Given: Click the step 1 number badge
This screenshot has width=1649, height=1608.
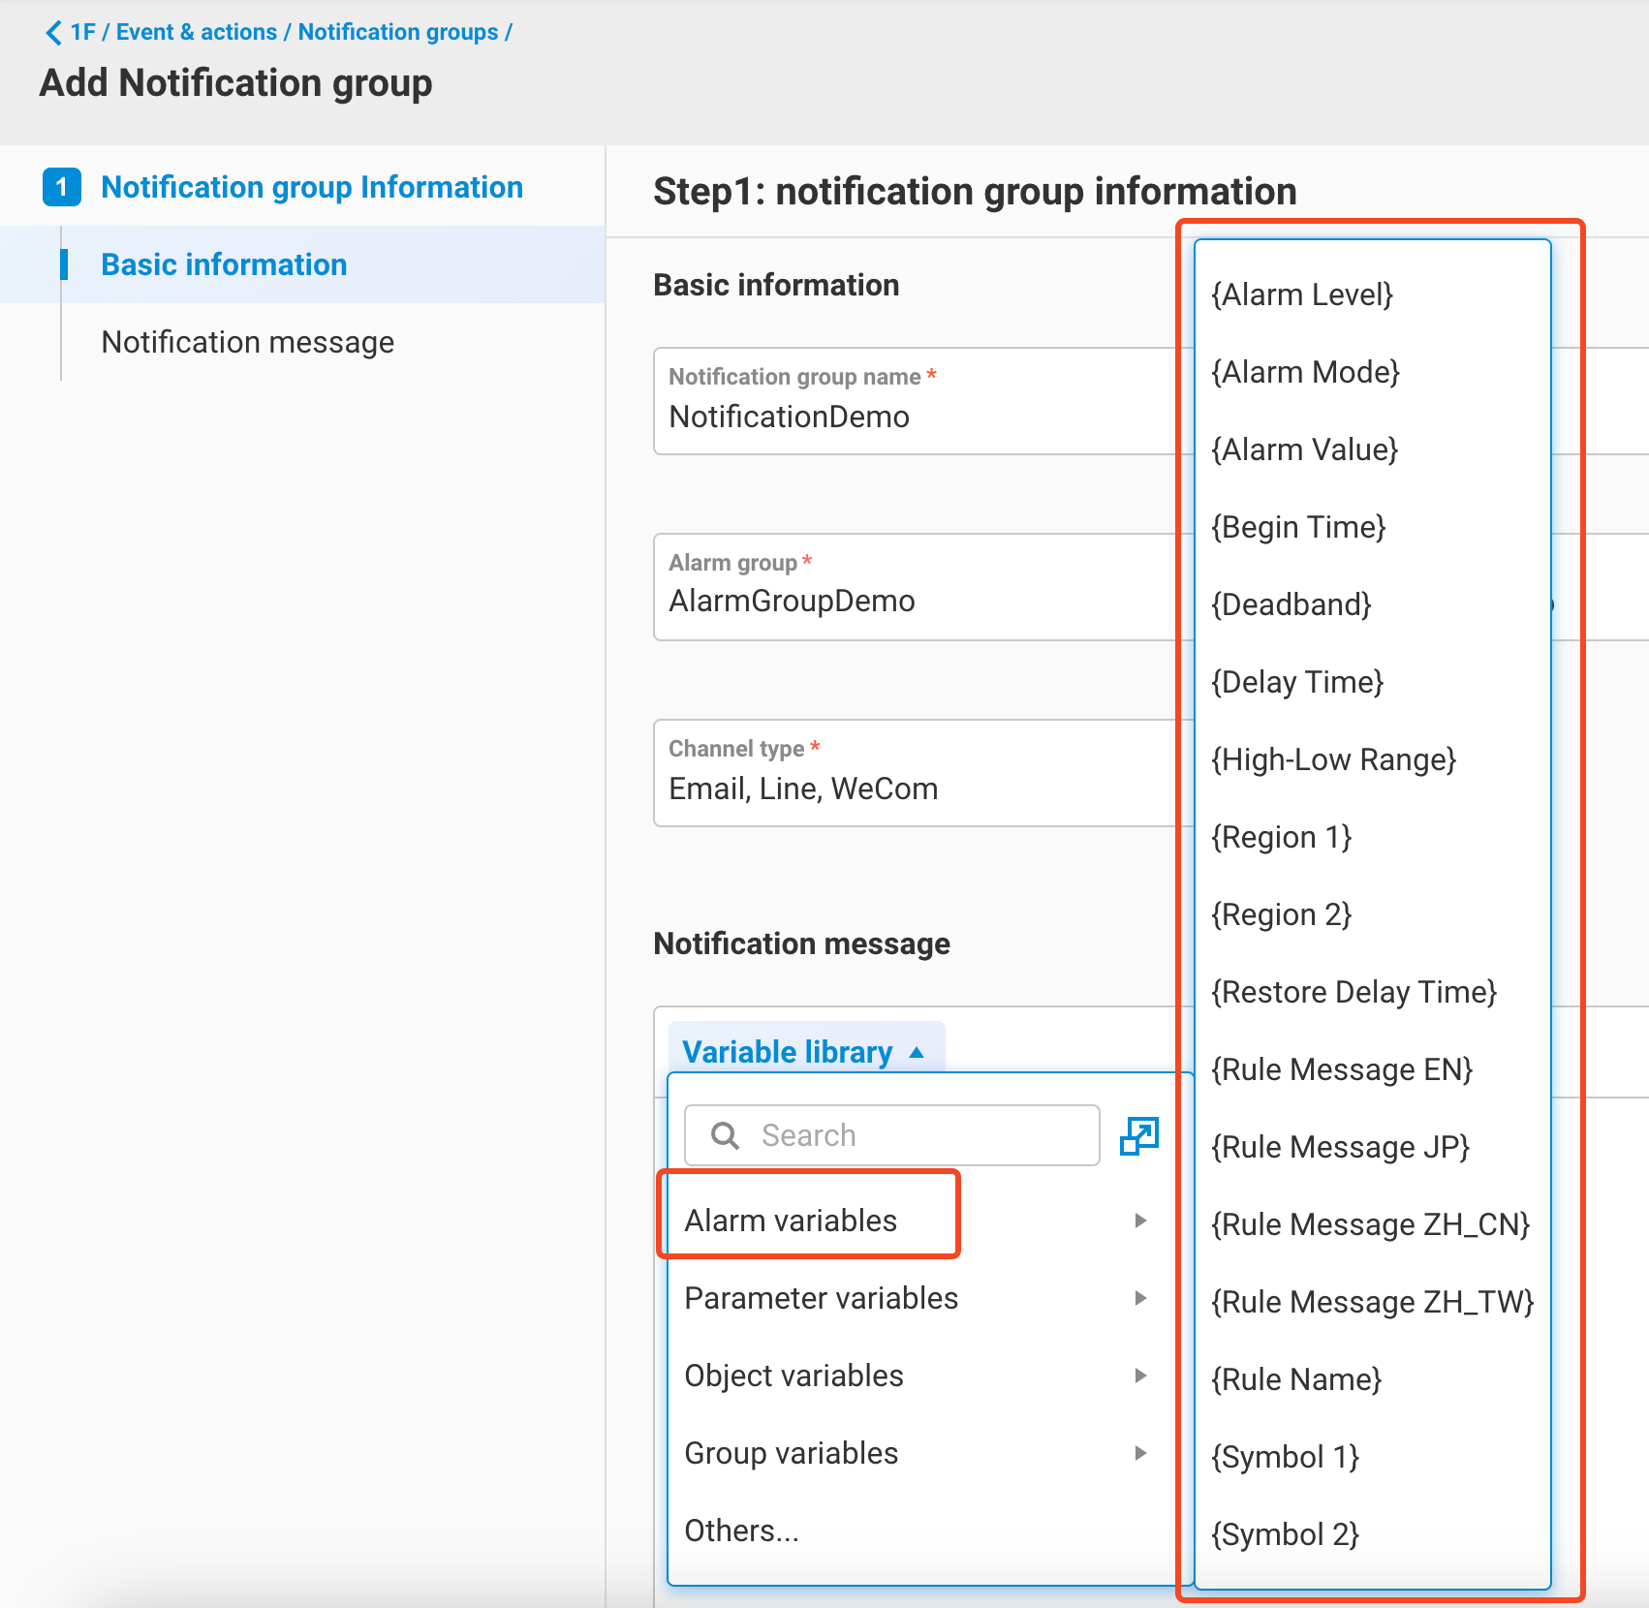Looking at the screenshot, I should (x=62, y=187).
